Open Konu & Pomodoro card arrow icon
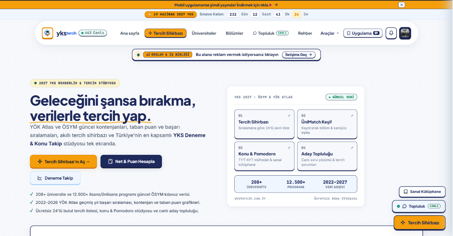Viewport: 453px width, 236px height. [x=289, y=148]
